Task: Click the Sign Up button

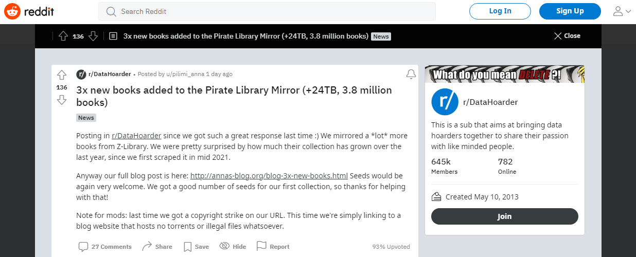Action: click(570, 11)
